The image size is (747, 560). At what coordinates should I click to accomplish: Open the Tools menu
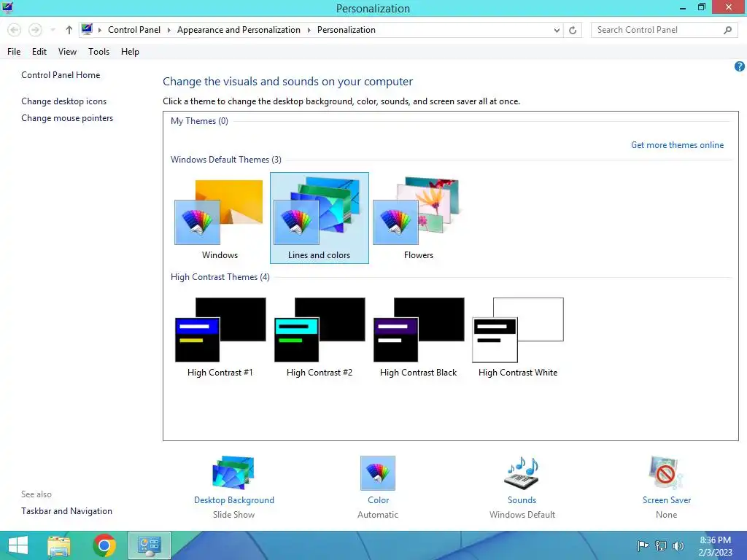98,52
